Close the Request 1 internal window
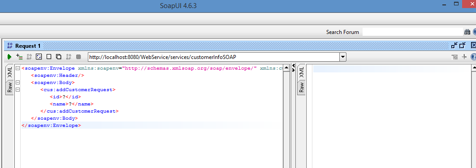476x168 pixels. pos(473,46)
